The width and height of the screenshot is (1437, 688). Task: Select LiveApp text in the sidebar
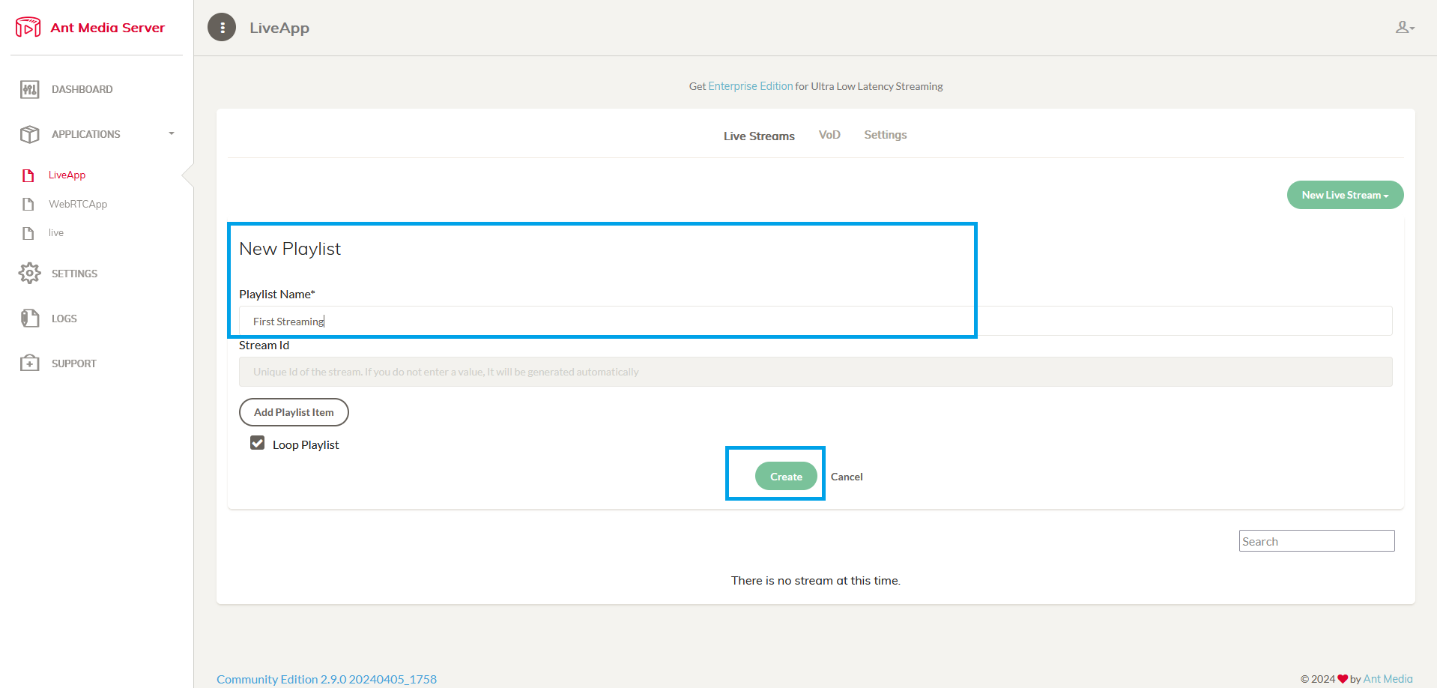point(67,175)
